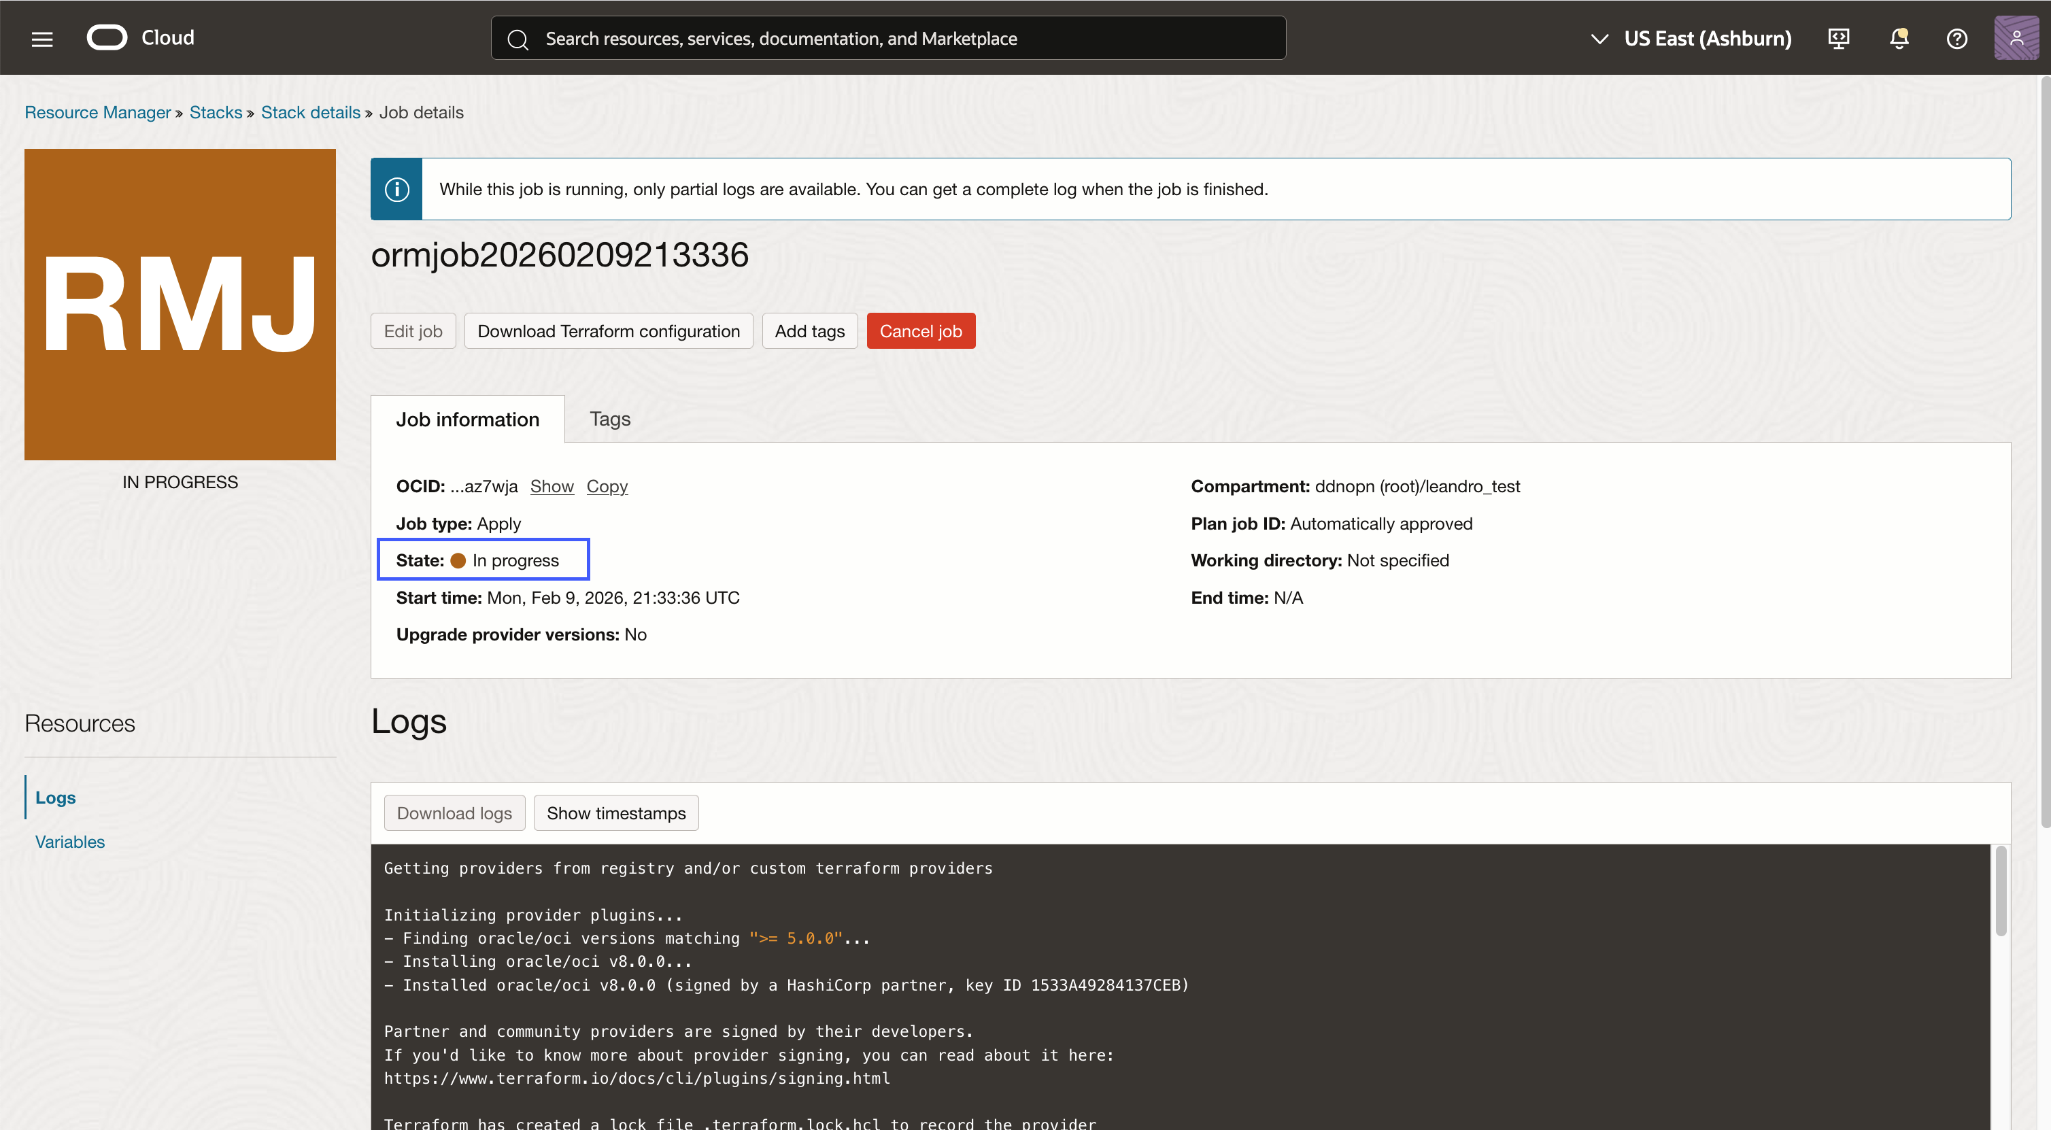The width and height of the screenshot is (2051, 1130).
Task: Cancel the running job
Action: pyautogui.click(x=920, y=330)
